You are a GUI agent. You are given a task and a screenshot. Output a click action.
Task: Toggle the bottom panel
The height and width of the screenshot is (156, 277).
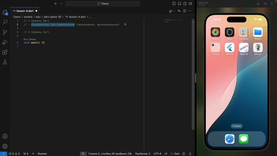pyautogui.click(x=180, y=3)
